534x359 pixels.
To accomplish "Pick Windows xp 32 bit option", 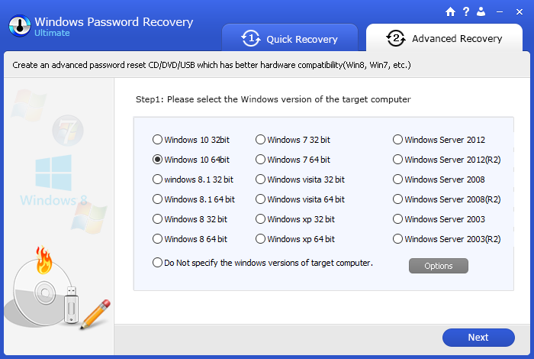I will (295, 219).
